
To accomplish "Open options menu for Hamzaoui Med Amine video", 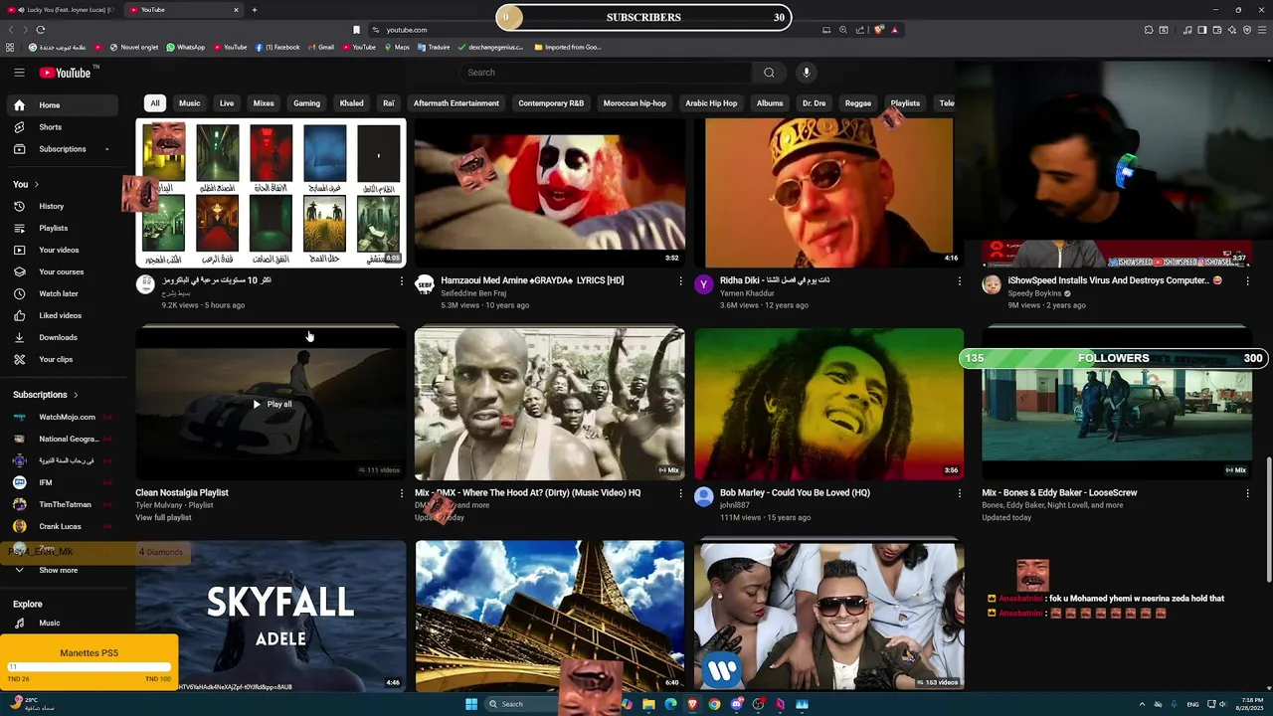I will [680, 281].
